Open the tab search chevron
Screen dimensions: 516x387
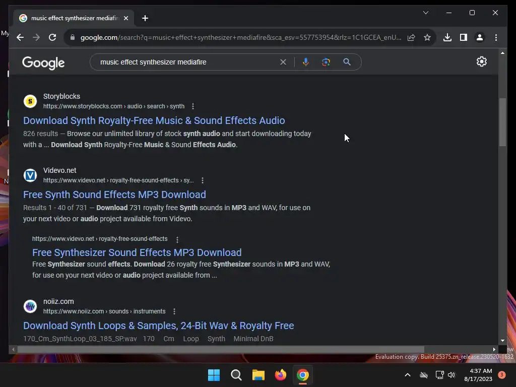tap(425, 13)
